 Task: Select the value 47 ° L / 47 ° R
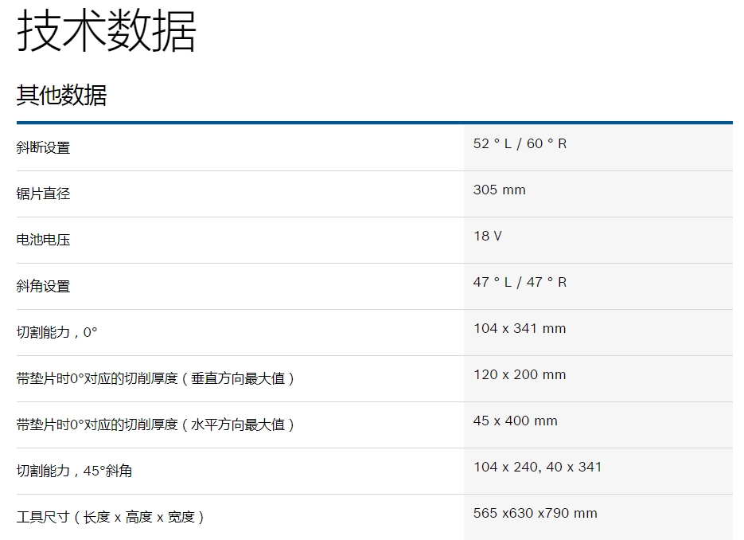click(x=520, y=283)
